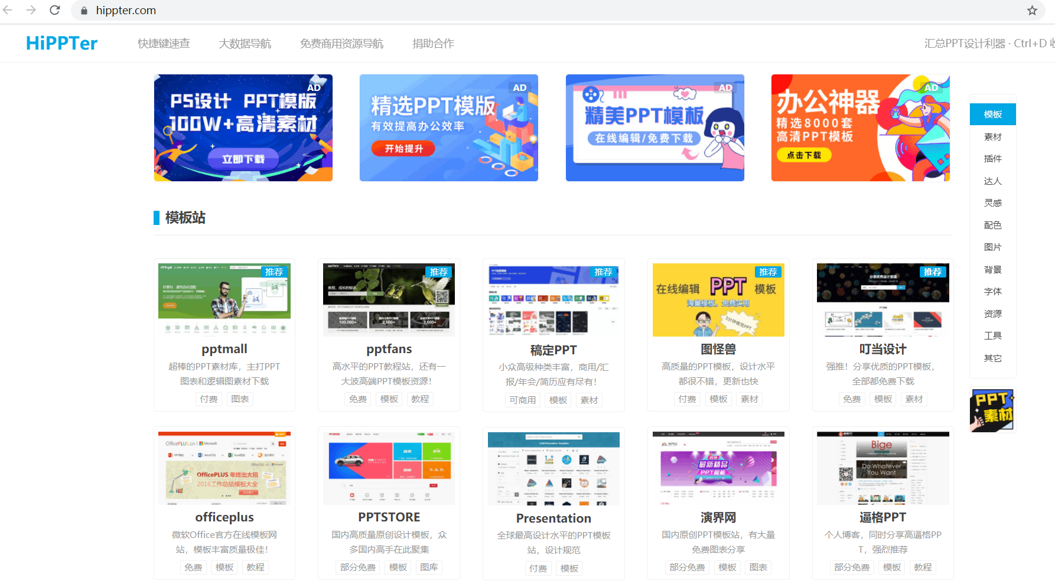Click 可商用 tag under 稿定PPT
The width and height of the screenshot is (1055, 584).
tap(523, 400)
